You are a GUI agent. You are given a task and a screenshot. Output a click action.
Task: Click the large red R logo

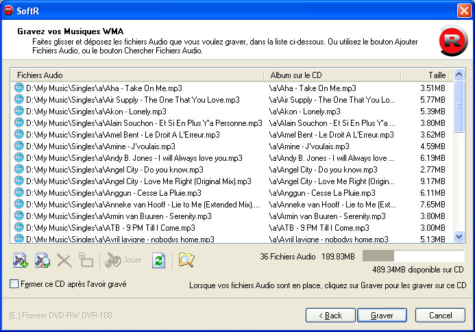pyautogui.click(x=454, y=41)
